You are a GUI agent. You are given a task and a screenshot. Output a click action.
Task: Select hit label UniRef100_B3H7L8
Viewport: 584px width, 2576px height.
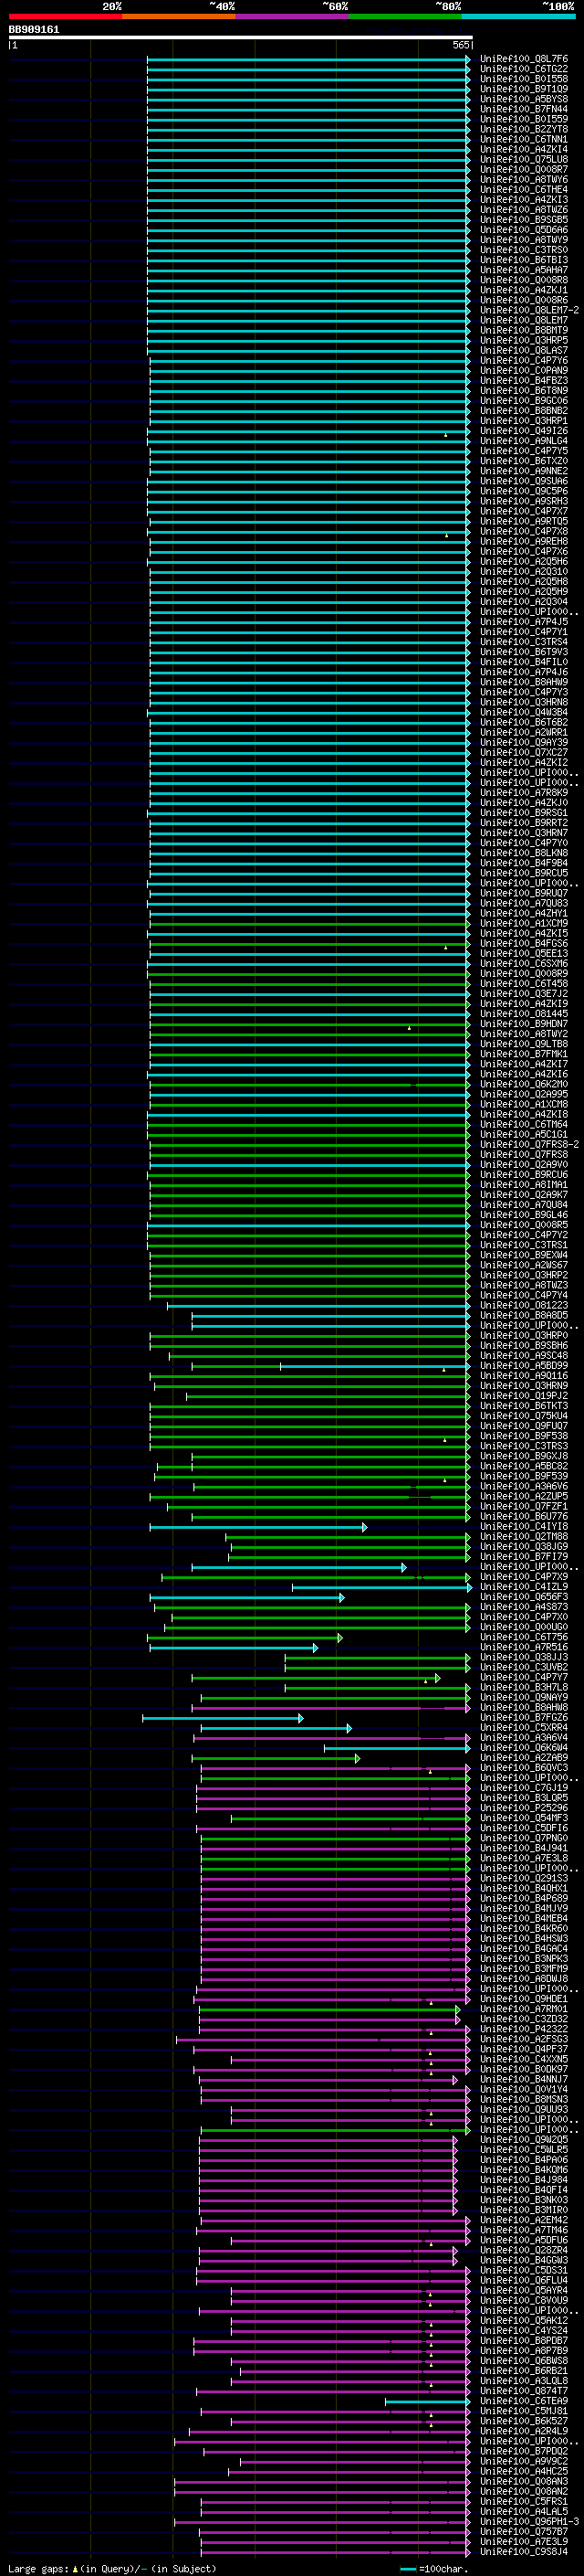(x=523, y=1686)
